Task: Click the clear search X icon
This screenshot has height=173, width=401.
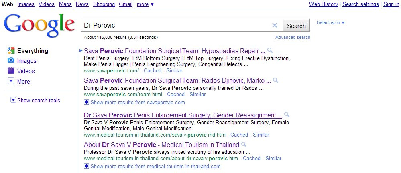Action: (275, 26)
